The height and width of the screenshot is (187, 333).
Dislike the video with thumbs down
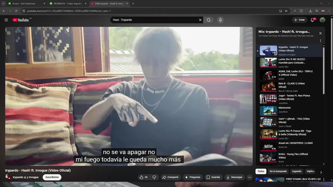click(x=154, y=177)
